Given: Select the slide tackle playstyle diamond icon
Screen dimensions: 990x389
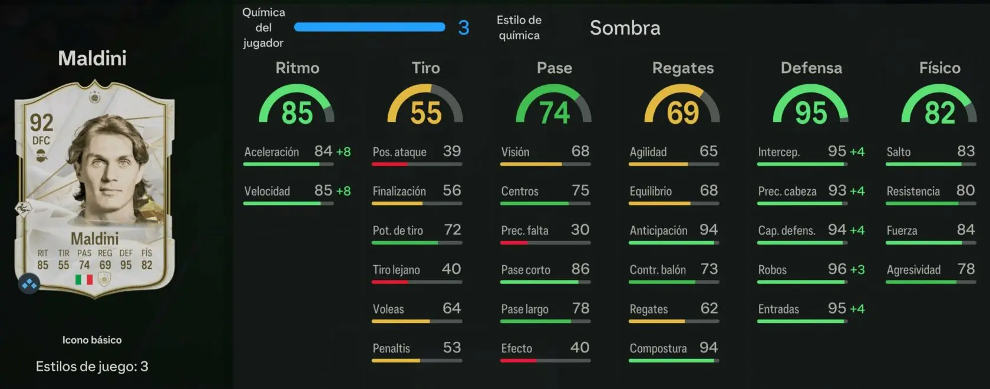Looking at the screenshot, I should point(24,209).
